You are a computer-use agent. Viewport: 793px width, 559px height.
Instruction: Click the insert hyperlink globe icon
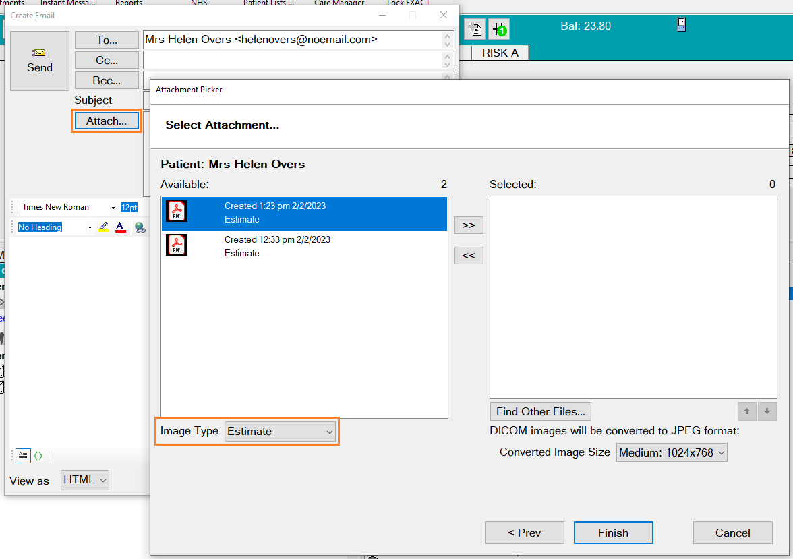[140, 227]
